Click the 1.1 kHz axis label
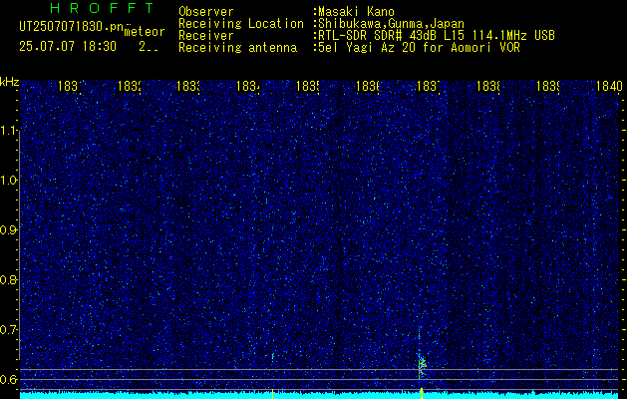The height and width of the screenshot is (399, 627). pyautogui.click(x=10, y=131)
